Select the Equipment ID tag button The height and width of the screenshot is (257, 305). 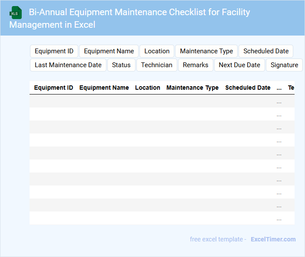54,51
